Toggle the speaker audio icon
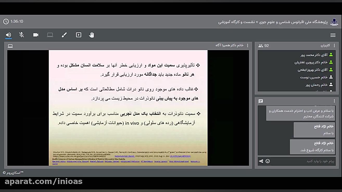342x192 pixels. 9,35
